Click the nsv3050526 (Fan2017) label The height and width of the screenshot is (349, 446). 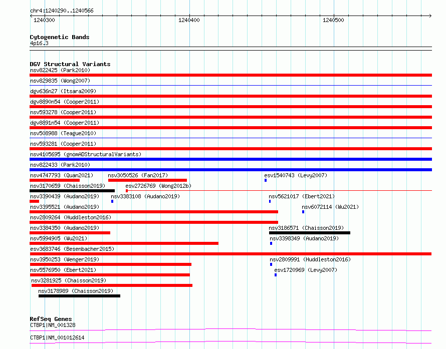tap(138, 175)
